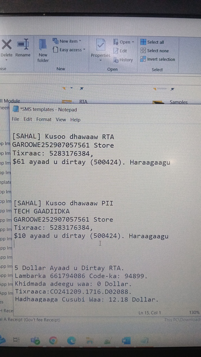Open Properties with the checkmark icon

pos(100,45)
